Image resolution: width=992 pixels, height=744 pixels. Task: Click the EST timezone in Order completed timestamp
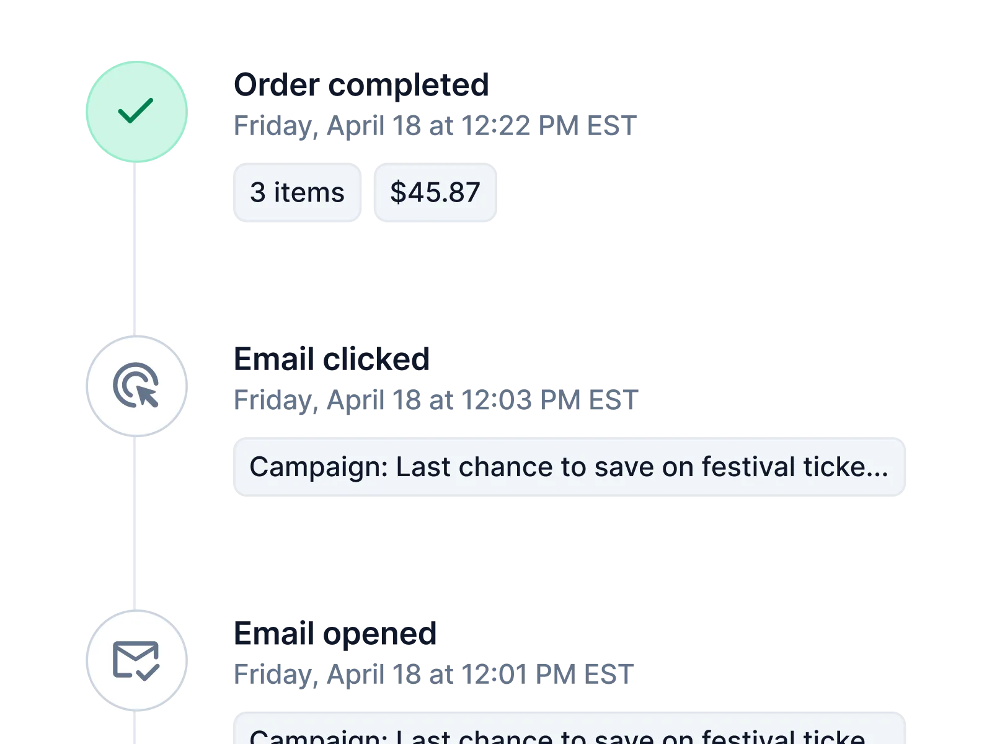pyautogui.click(x=611, y=127)
